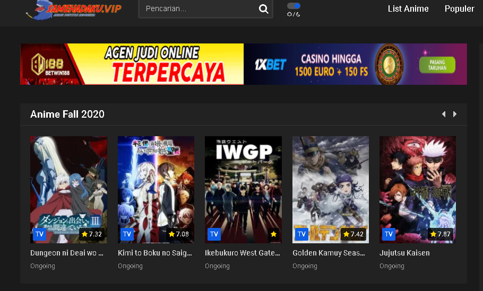Open the IWGP poster thumbnail
This screenshot has height=291, width=483.
(x=243, y=190)
